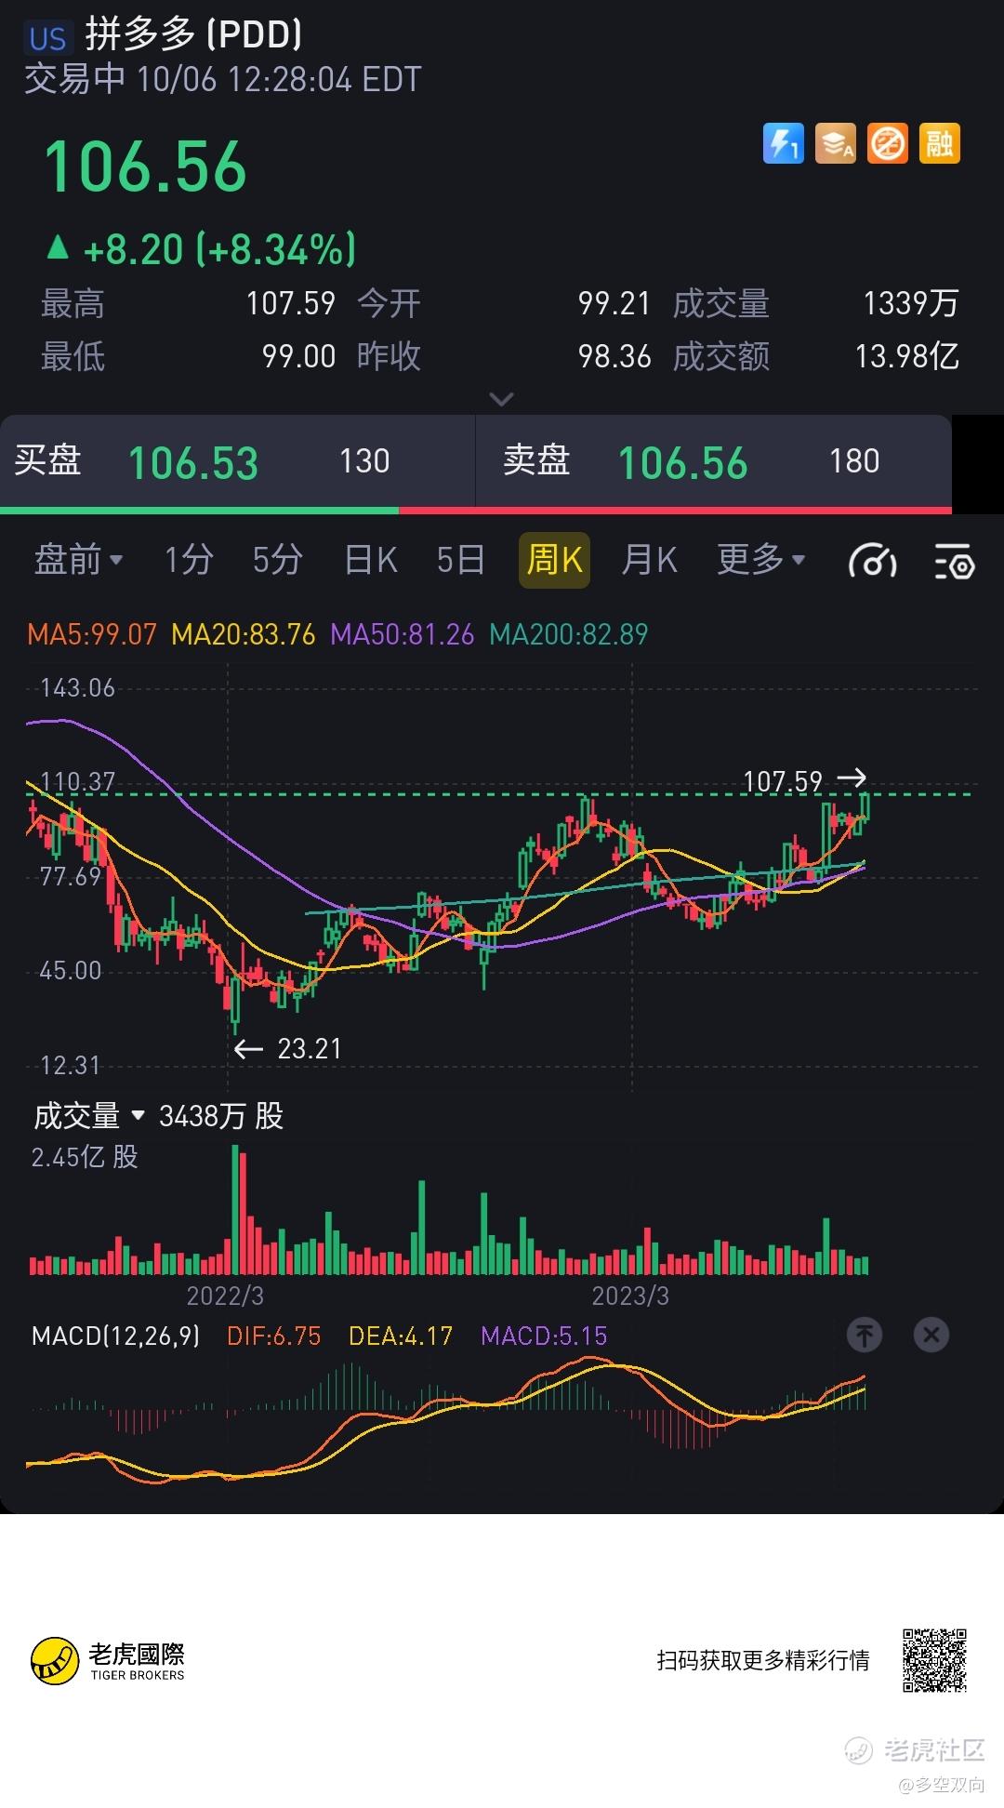Switch to the 5日 chart tab

461,560
